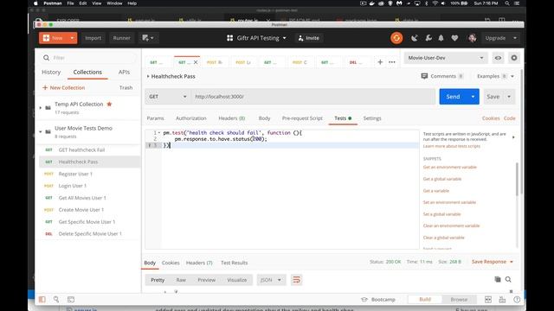Open keyboard shortcuts icon in status bar
Screen dimensions: 554x311
tap(502, 300)
